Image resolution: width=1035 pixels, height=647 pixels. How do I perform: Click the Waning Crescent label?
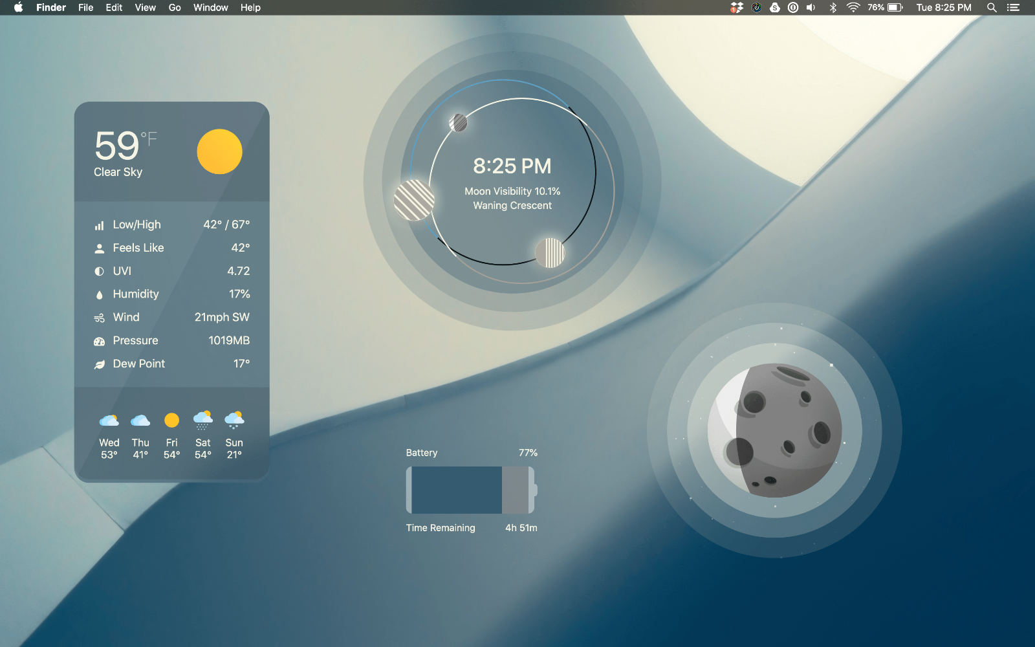pyautogui.click(x=512, y=206)
